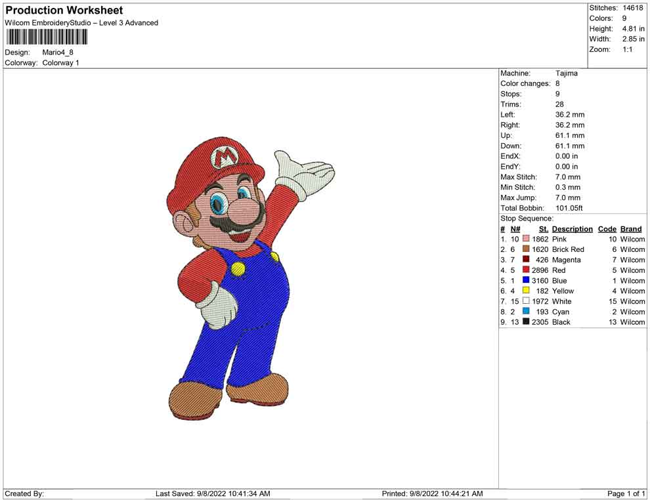
Task: Click the Production Worksheet title
Action: pos(64,10)
